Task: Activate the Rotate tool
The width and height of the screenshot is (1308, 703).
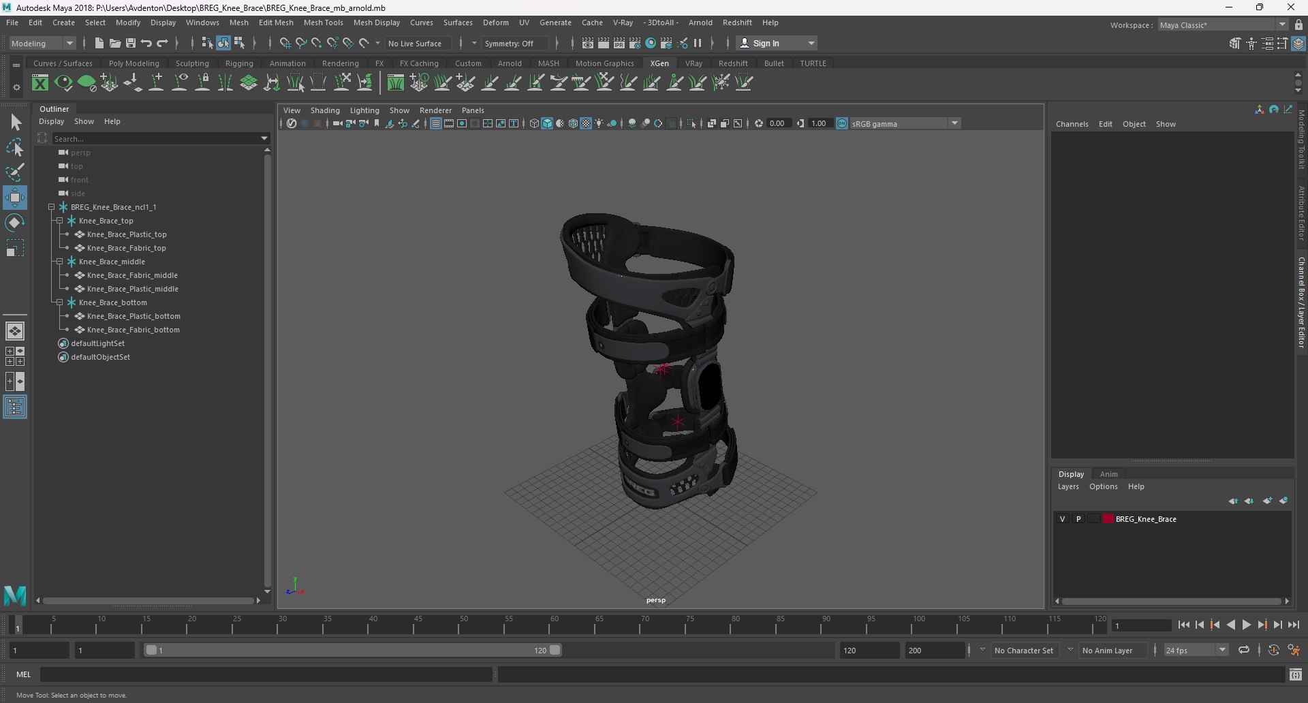Action: tap(15, 223)
